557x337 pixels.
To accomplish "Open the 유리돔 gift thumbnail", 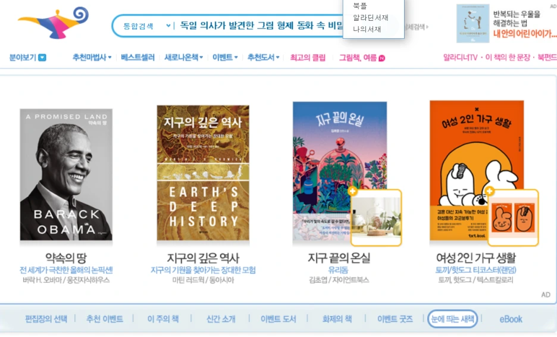I will pyautogui.click(x=376, y=217).
